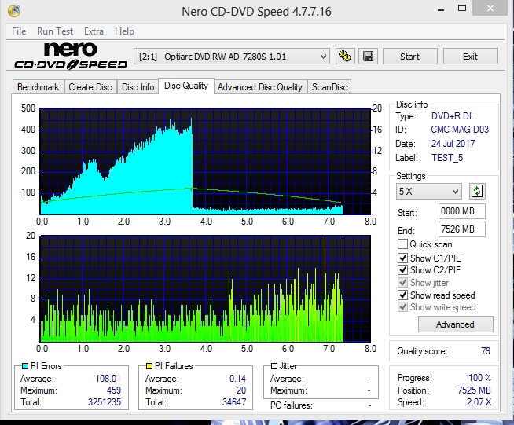
Task: Click the disc type DVD+R DL
Action: click(453, 116)
